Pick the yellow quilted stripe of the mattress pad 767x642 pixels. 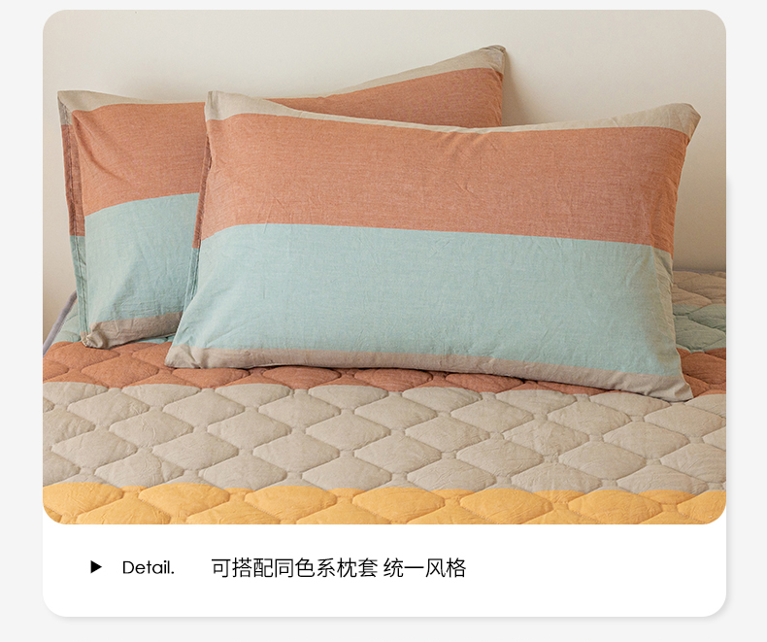click(384, 504)
